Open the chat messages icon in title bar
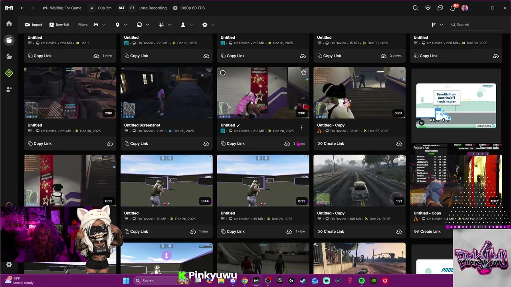 (x=440, y=8)
